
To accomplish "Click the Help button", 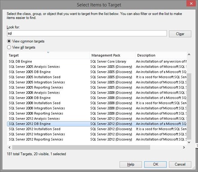I will click(130, 164).
